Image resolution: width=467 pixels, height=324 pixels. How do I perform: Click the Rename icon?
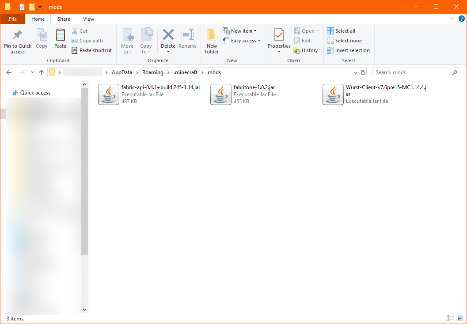coord(188,35)
